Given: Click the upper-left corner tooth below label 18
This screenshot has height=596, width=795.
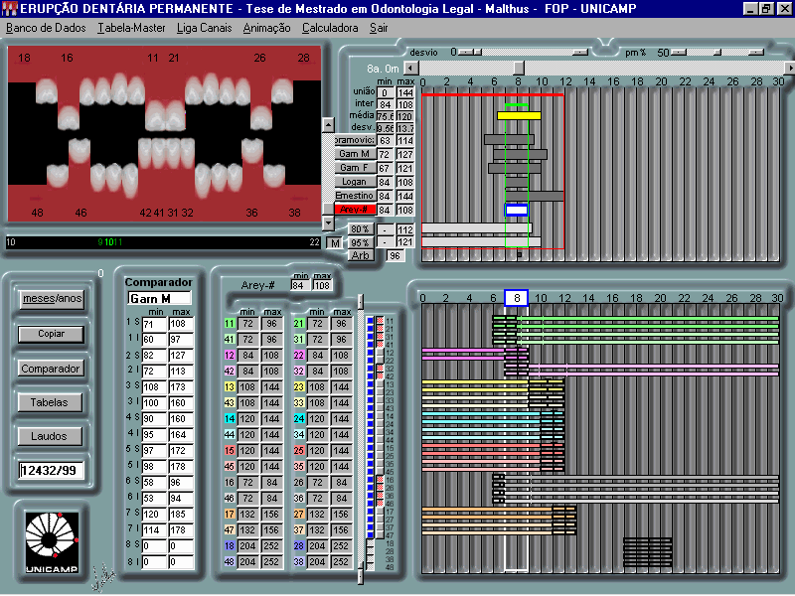Looking at the screenshot, I should pyautogui.click(x=46, y=90).
